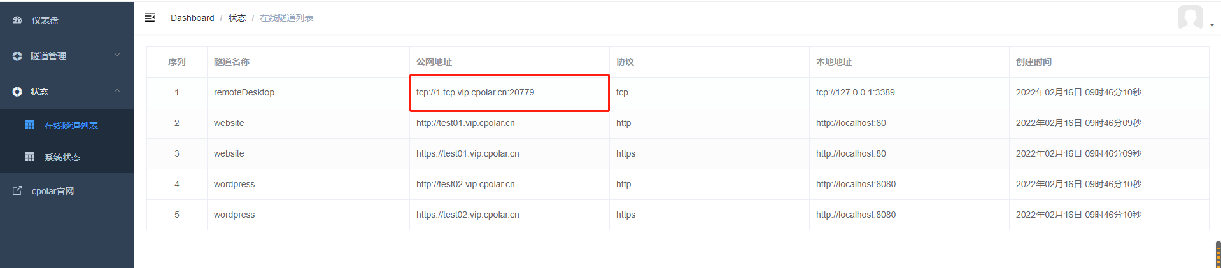Open the avatar dropdown caret
The image size is (1221, 268).
[x=1211, y=25]
